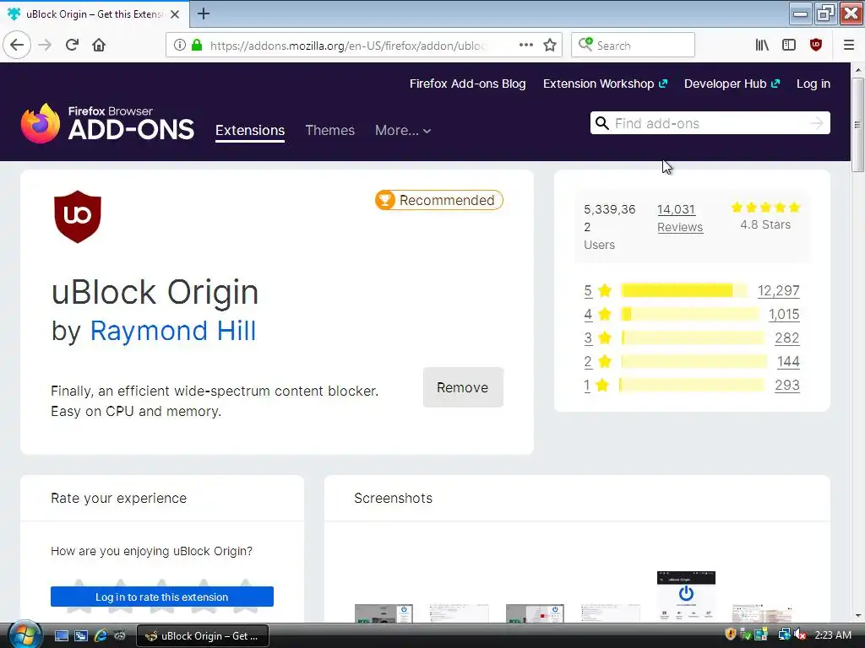The width and height of the screenshot is (865, 648).
Task: Go back to the previous page
Action: (17, 45)
